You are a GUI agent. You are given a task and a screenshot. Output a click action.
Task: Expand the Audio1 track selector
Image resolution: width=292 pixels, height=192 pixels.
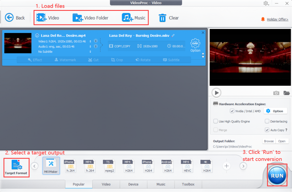click(90, 46)
